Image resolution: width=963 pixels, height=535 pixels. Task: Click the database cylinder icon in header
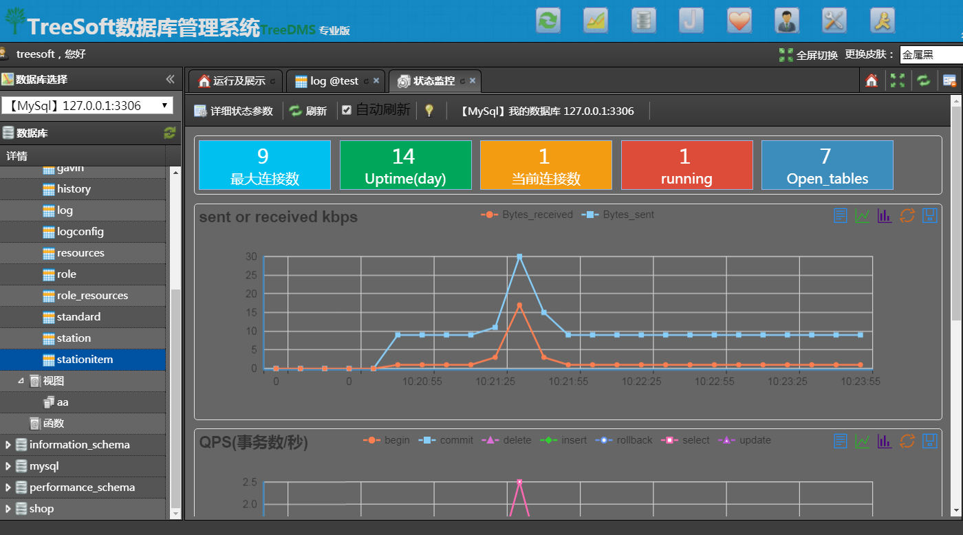644,20
